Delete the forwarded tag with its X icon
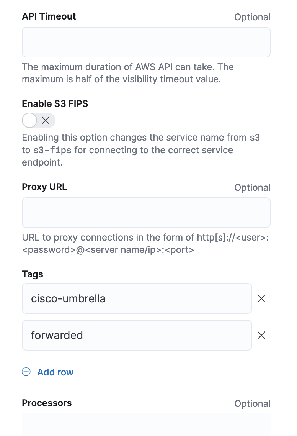Screen dimensions: 297x436 coord(261,335)
